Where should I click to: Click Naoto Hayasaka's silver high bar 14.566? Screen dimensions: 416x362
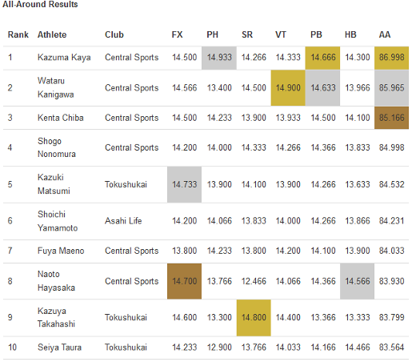click(x=357, y=281)
